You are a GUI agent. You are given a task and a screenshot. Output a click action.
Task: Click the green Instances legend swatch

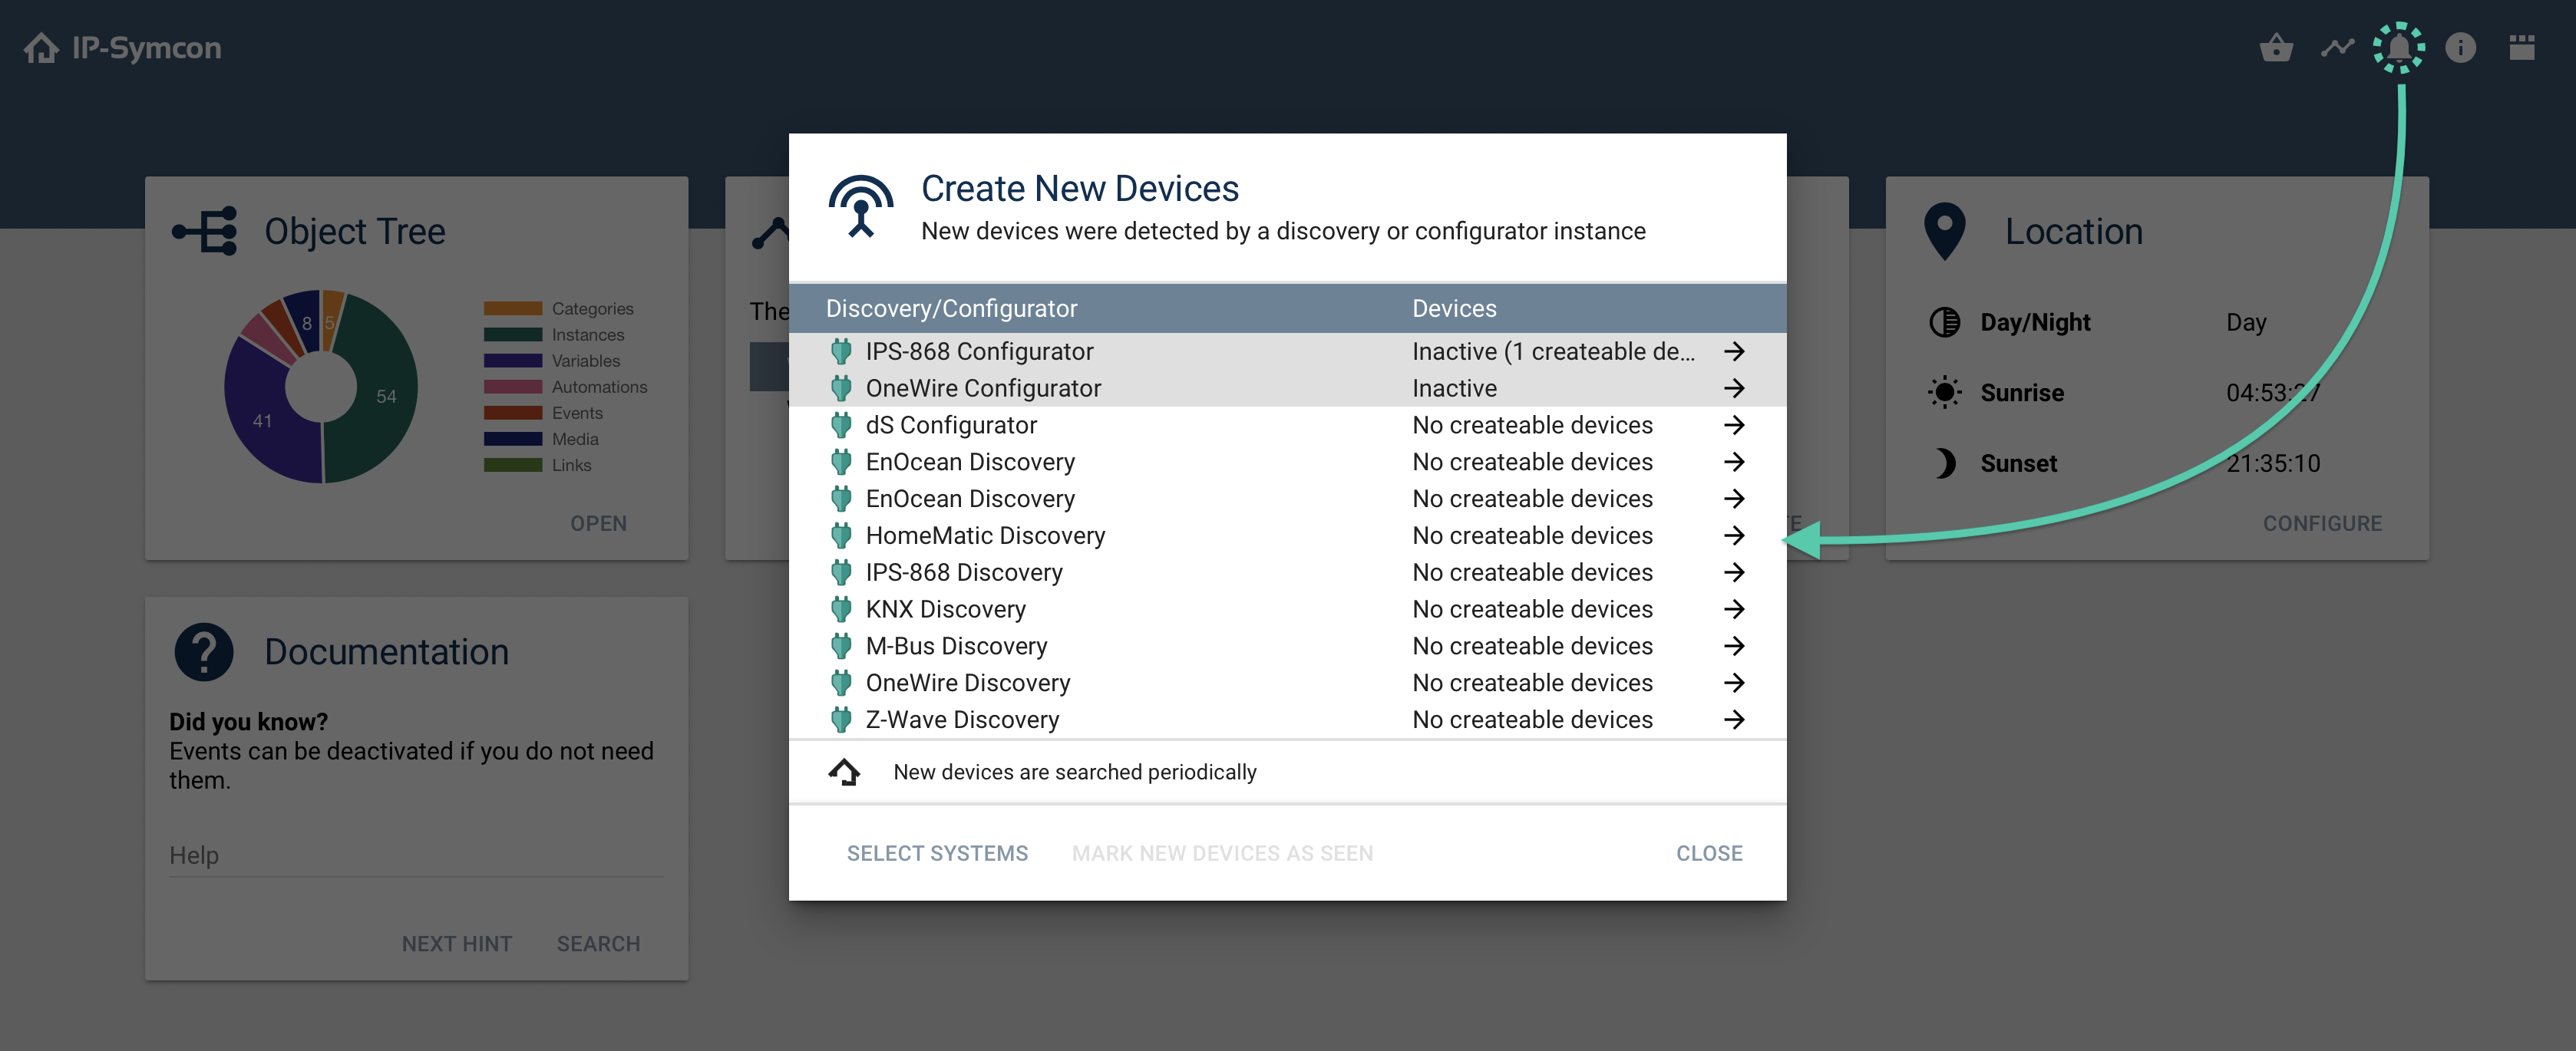511,334
